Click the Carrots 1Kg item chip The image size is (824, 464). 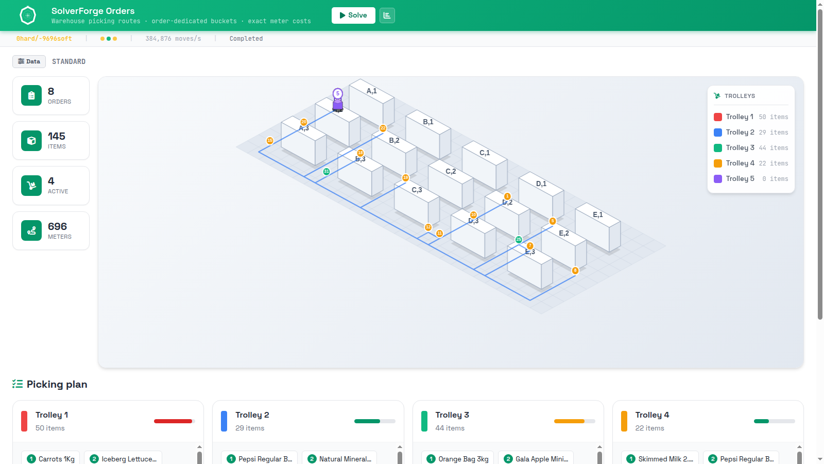[50, 458]
